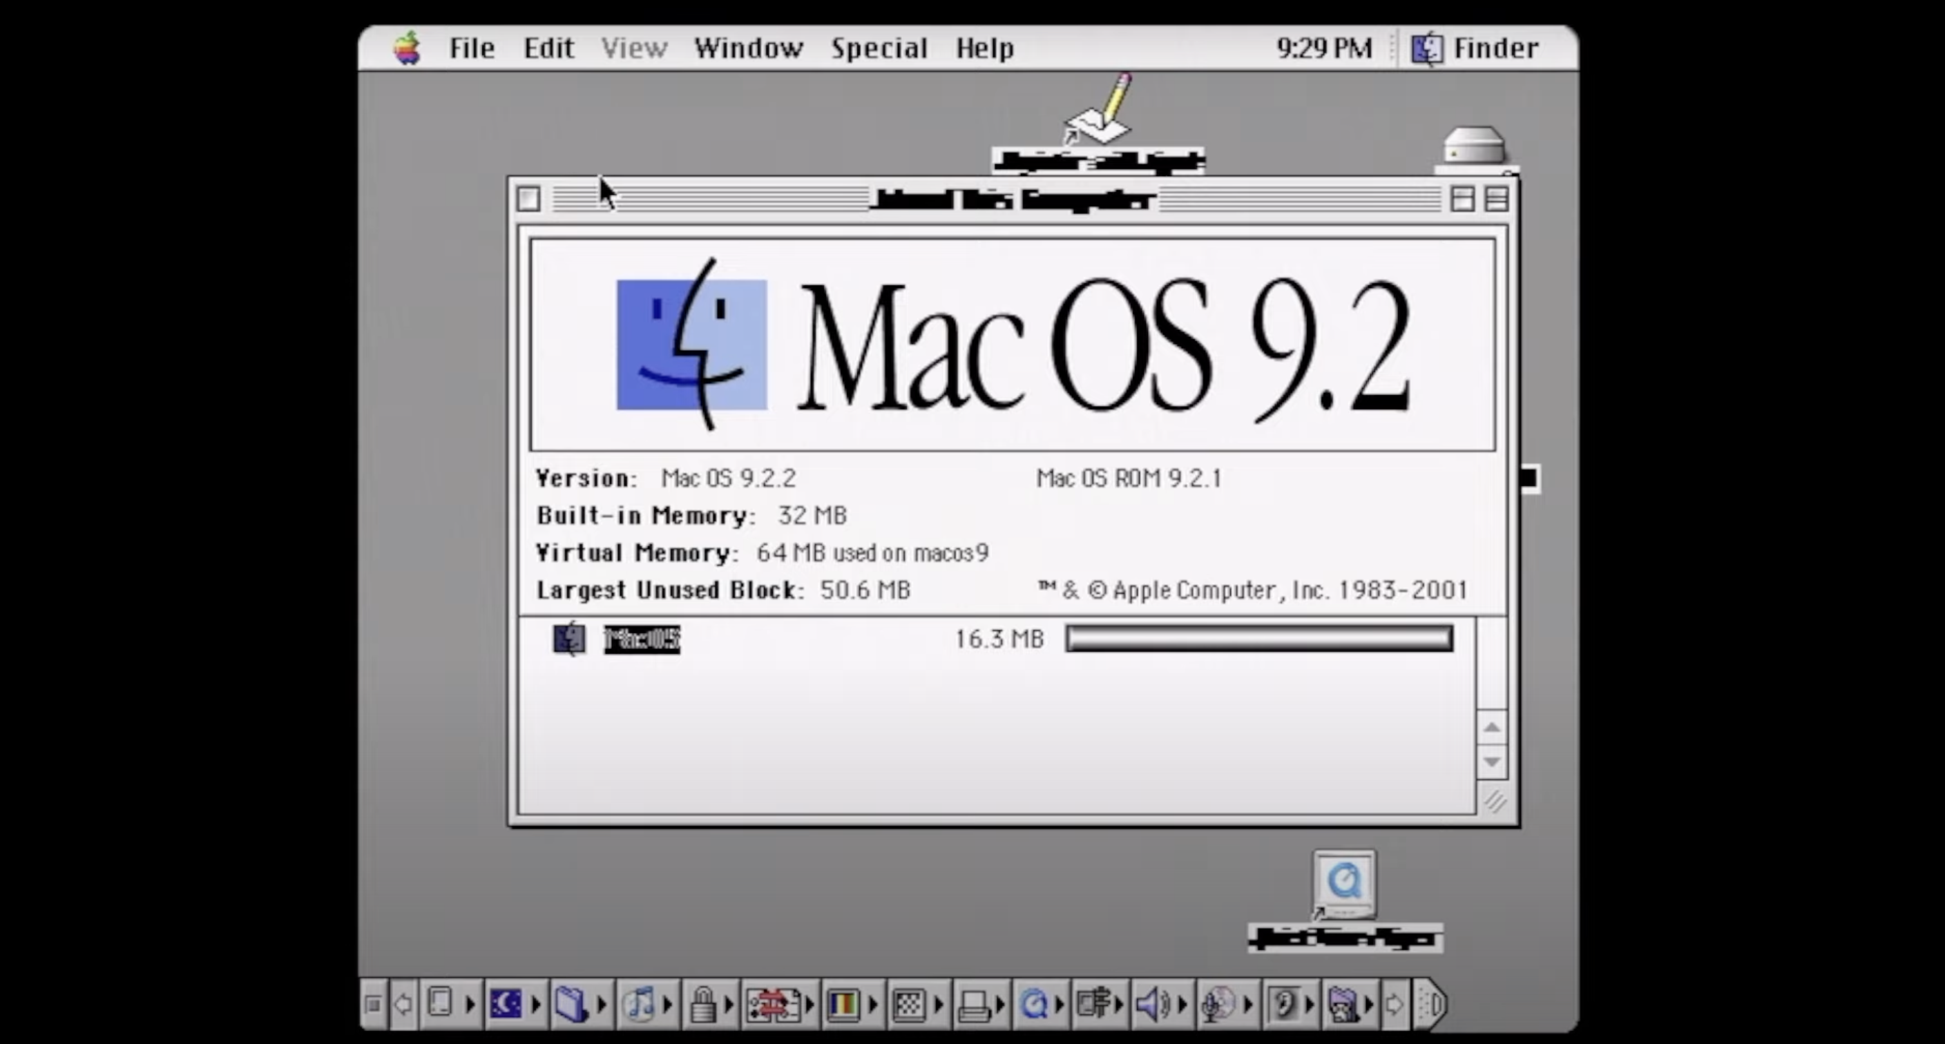Expand the first Control Strip module's arrow
Image resolution: width=1945 pixels, height=1044 pixels.
pyautogui.click(x=470, y=1005)
